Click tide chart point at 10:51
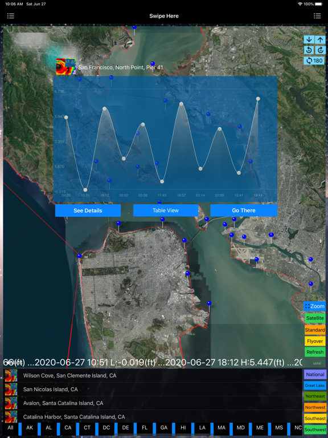328x438 pixels. coord(85,190)
